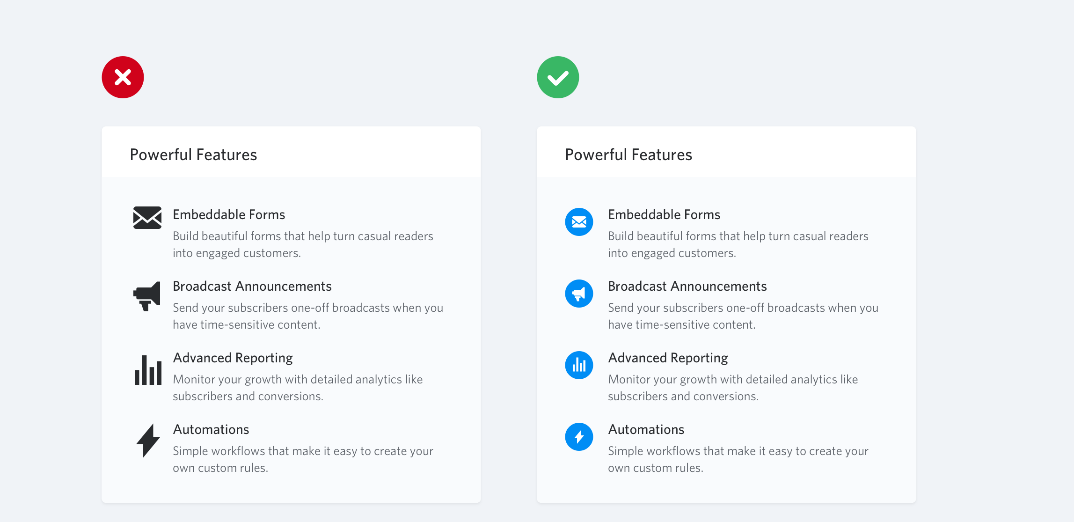This screenshot has height=522, width=1074.
Task: Click Advanced Reporting description in right card
Action: (x=733, y=388)
